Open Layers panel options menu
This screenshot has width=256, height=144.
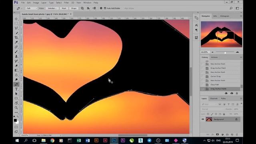(241, 99)
